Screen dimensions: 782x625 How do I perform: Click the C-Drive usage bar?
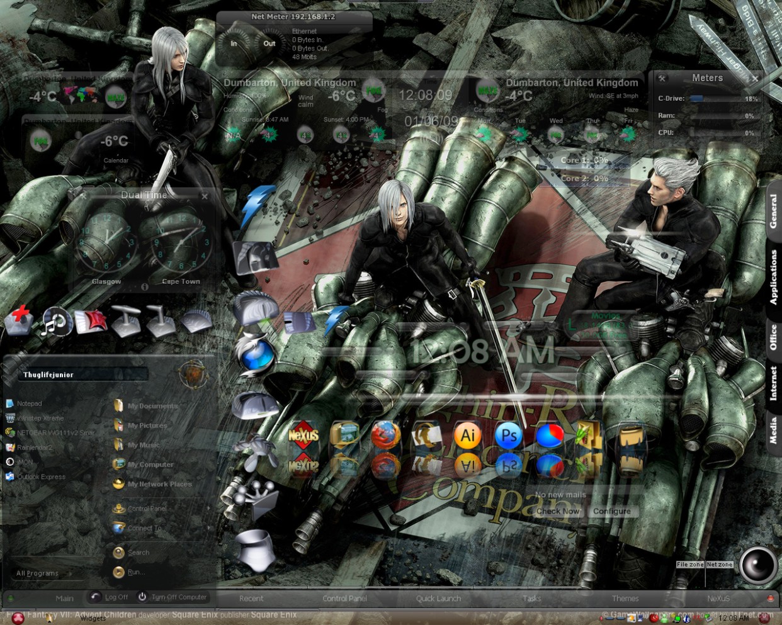(x=715, y=99)
